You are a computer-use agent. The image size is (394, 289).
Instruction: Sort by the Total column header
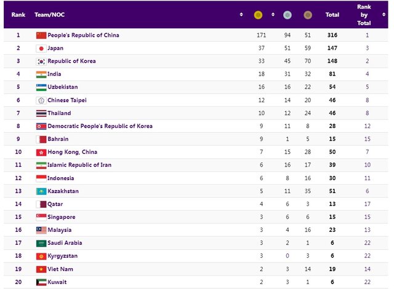tap(332, 15)
